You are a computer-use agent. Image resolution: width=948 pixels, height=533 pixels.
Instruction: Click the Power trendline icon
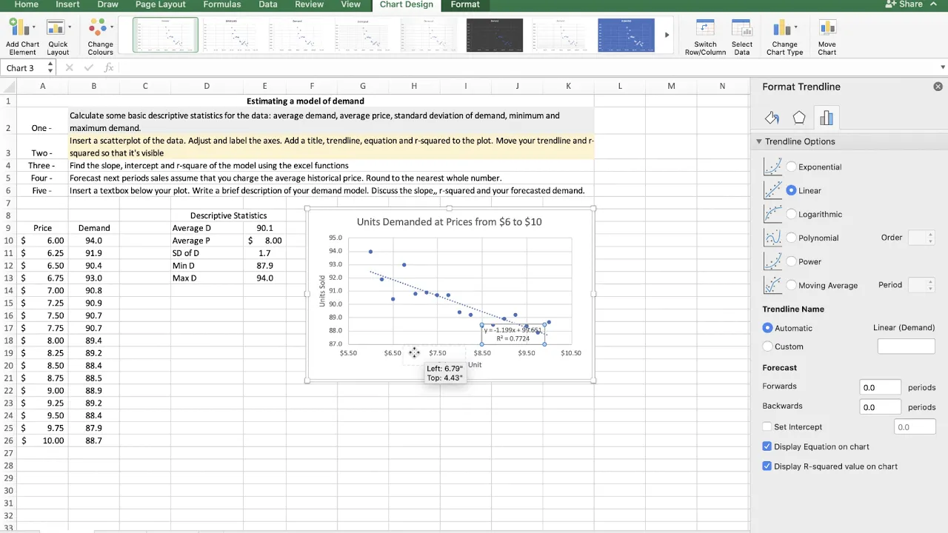772,261
